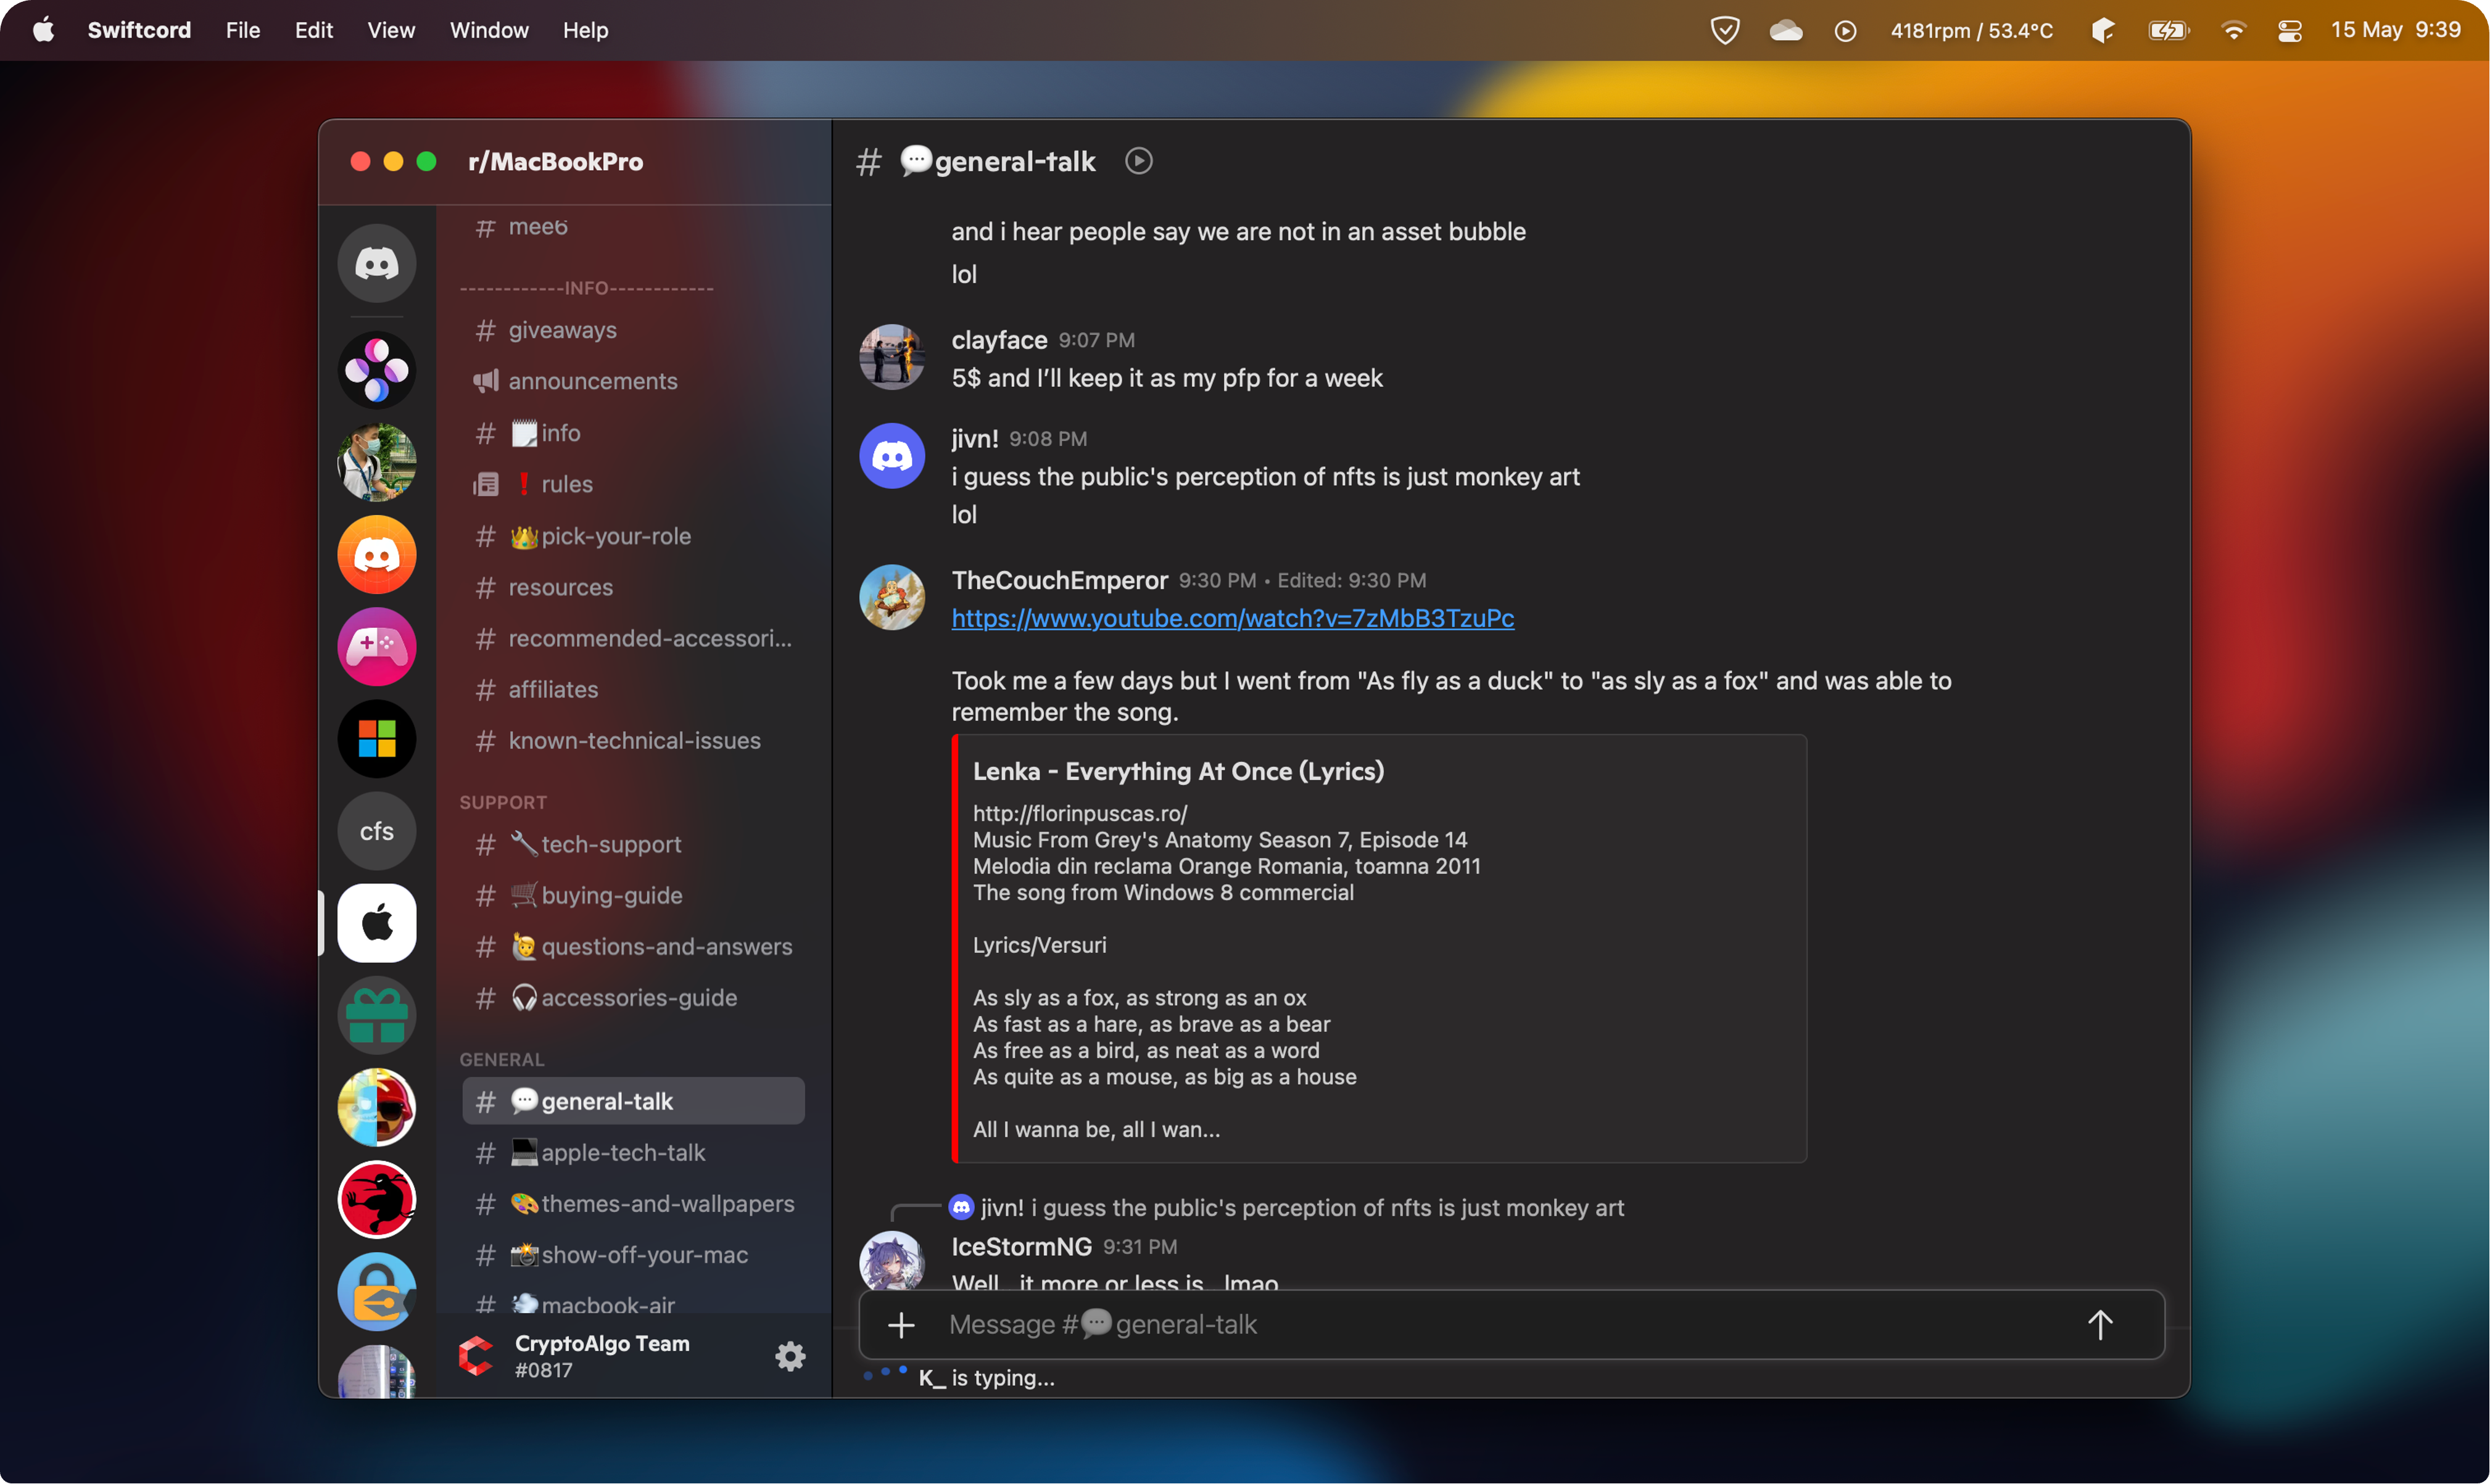Collapse the INFO channel category
The height and width of the screenshot is (1484, 2490).
pos(586,288)
